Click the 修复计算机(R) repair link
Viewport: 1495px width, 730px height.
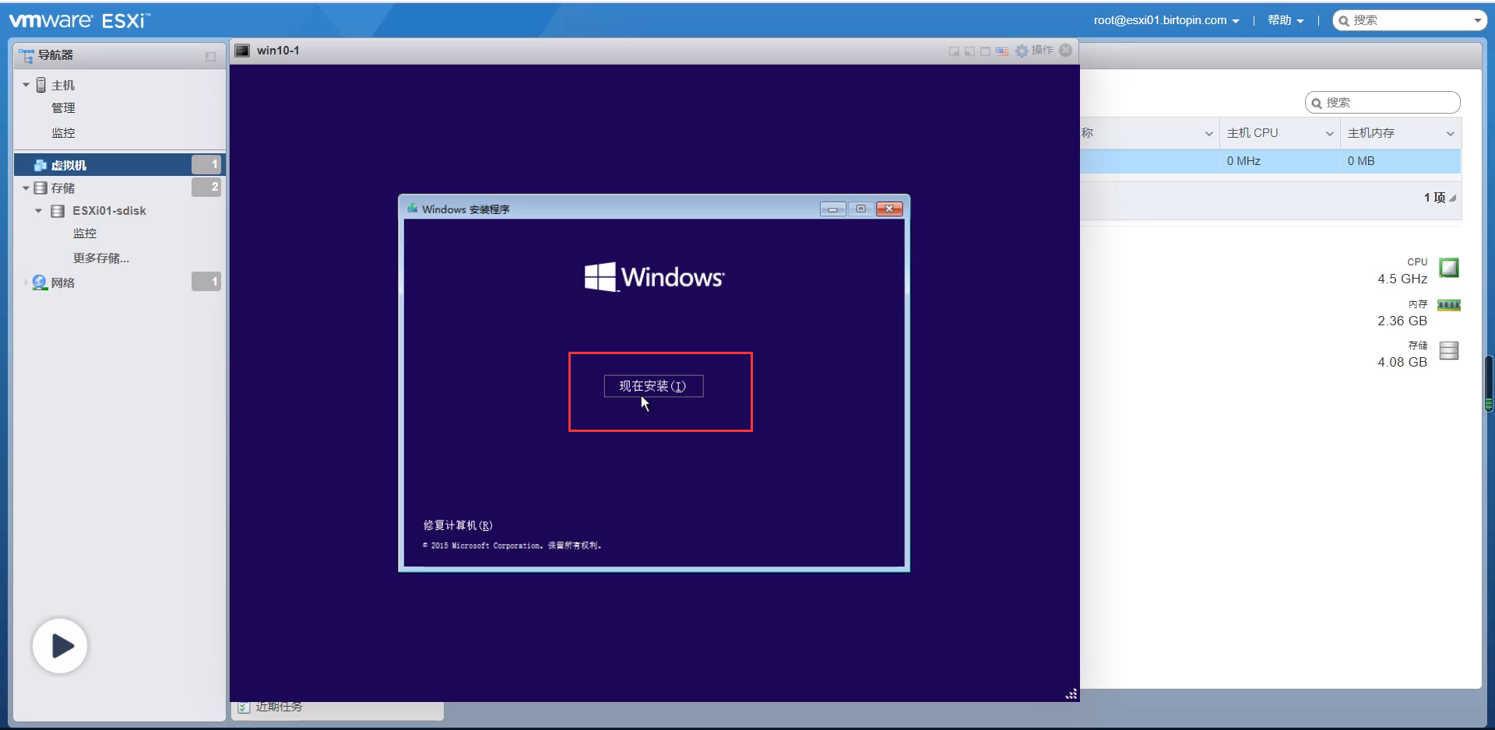(458, 525)
